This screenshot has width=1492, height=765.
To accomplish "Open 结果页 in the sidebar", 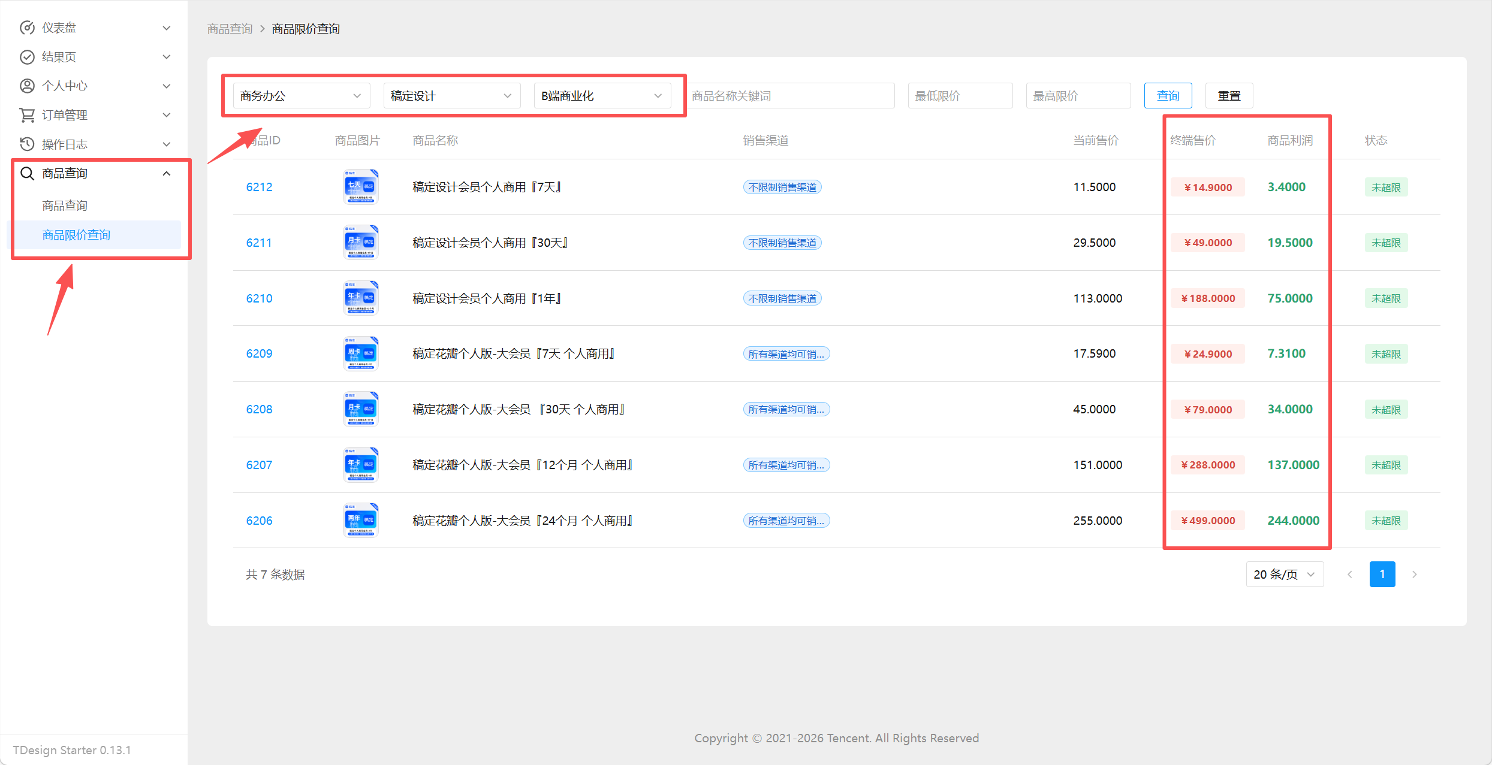I will click(95, 57).
